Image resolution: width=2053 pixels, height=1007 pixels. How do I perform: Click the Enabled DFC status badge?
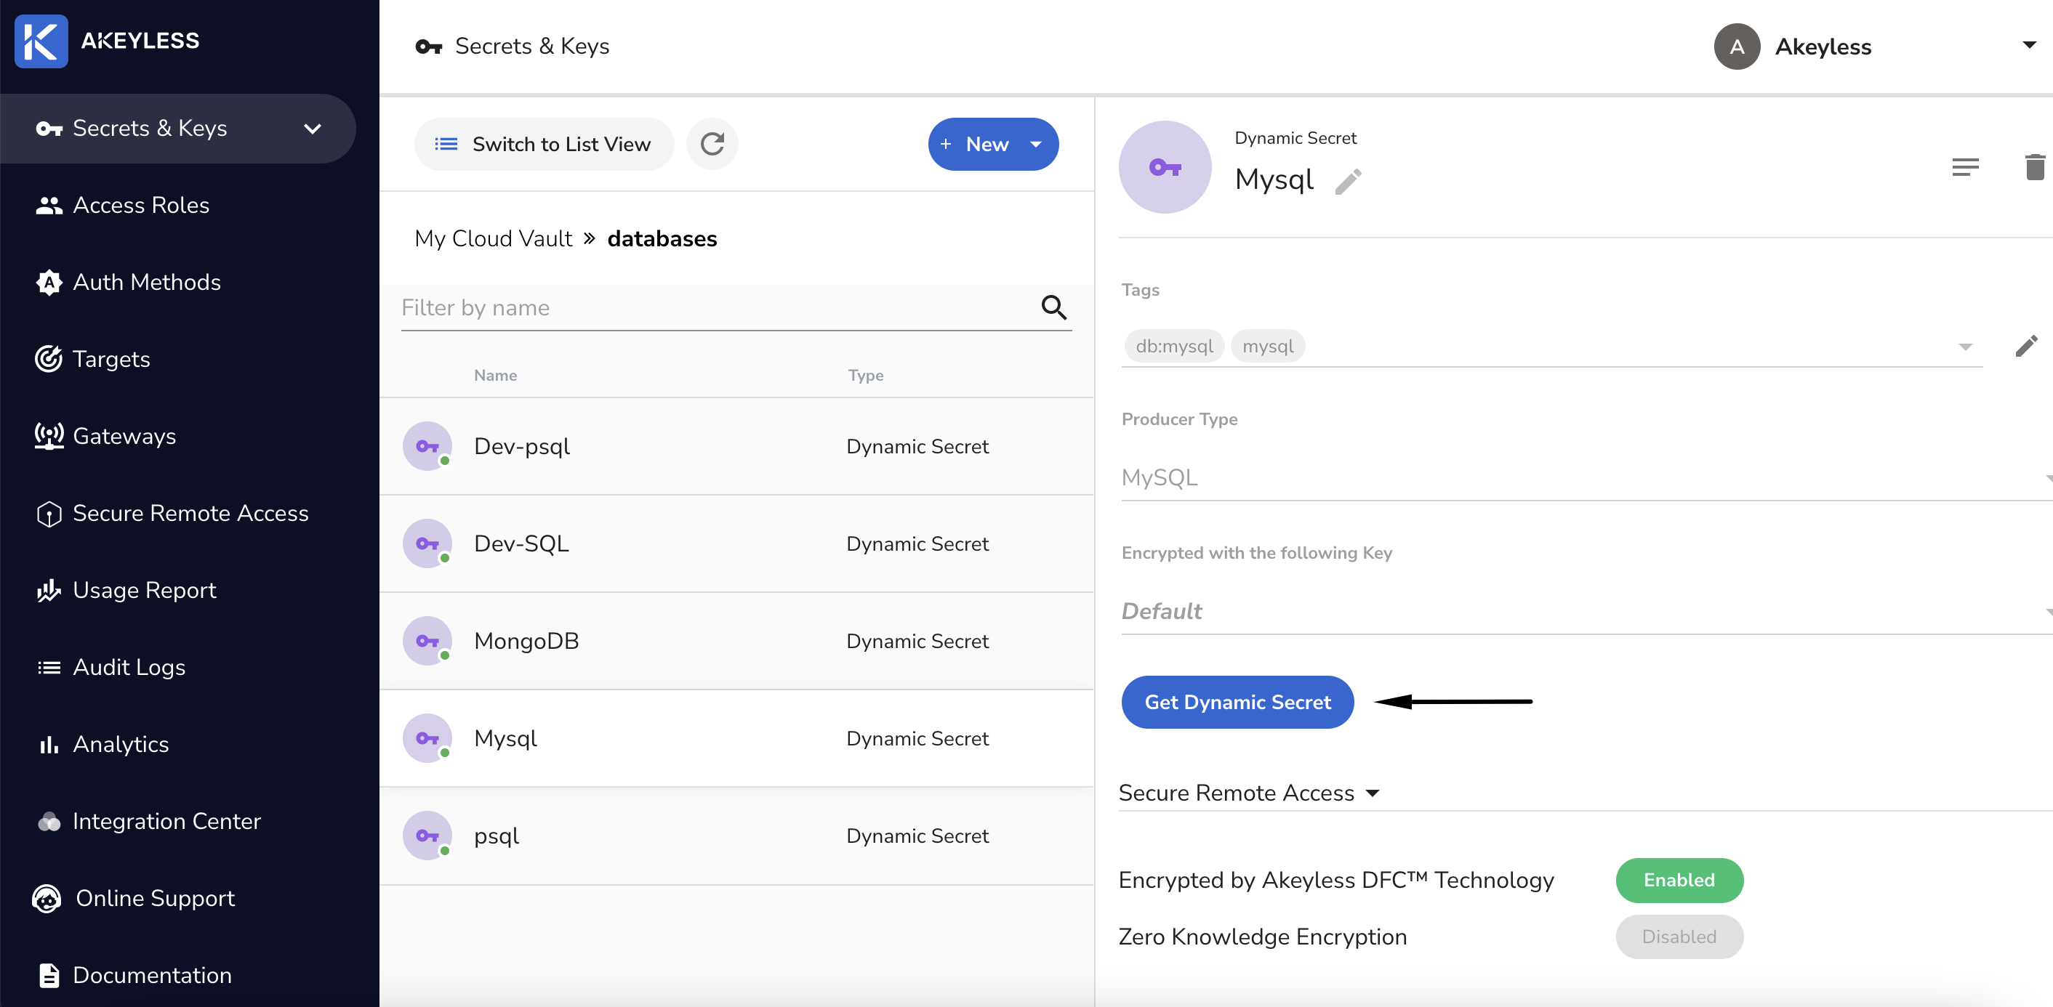coord(1679,881)
